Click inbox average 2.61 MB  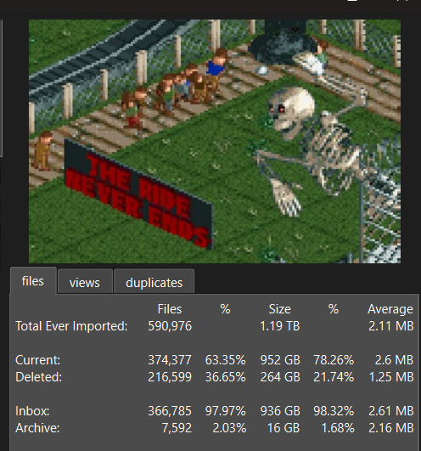coord(391,411)
